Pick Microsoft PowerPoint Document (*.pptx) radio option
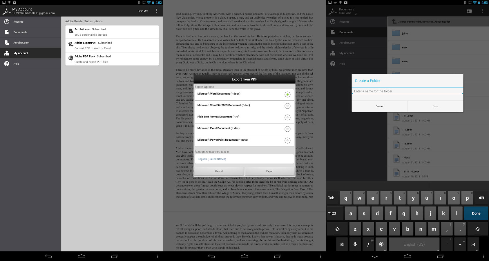 coord(287,141)
